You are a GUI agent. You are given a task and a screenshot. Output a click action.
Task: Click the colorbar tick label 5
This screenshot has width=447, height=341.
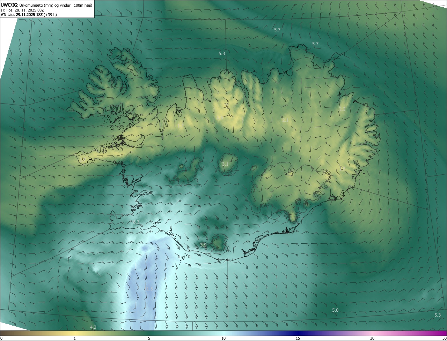[x=149, y=338]
